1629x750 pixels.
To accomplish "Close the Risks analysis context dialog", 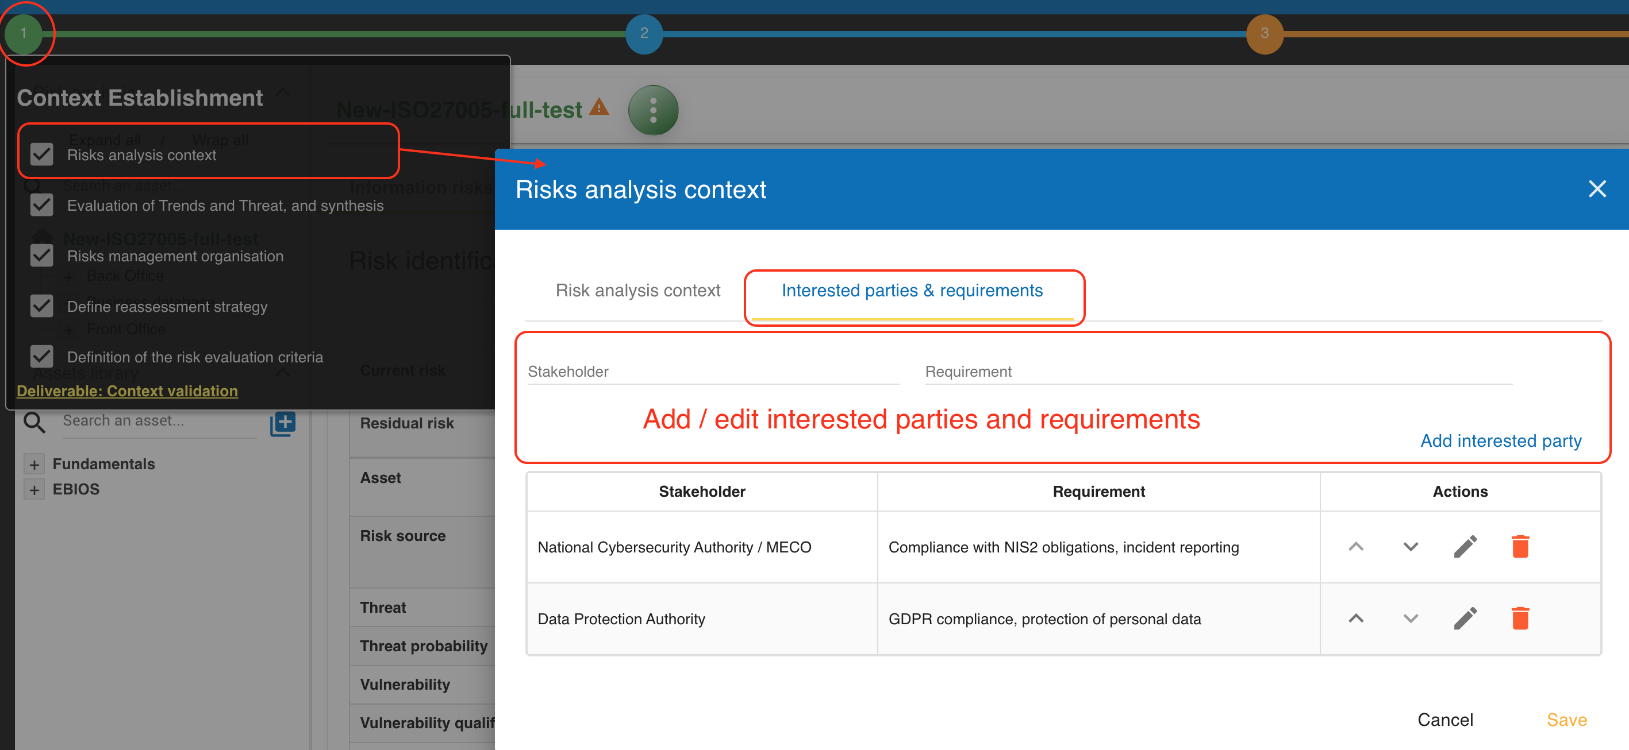I will pyautogui.click(x=1597, y=189).
